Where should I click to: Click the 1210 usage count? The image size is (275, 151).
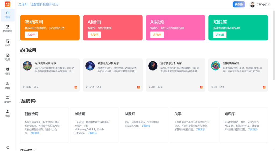tap(91, 87)
